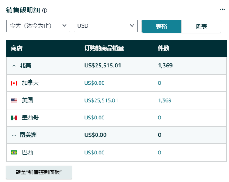Click the info icon beside 销售额明细
Screen dimensions: 229x182
coord(44,11)
